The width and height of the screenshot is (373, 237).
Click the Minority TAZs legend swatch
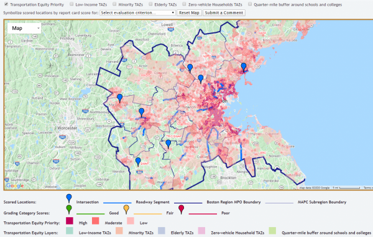coord(119,231)
